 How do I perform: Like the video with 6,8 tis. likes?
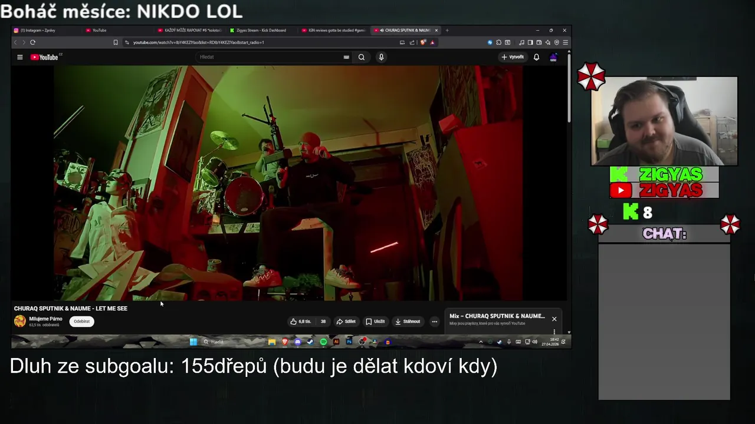click(300, 322)
